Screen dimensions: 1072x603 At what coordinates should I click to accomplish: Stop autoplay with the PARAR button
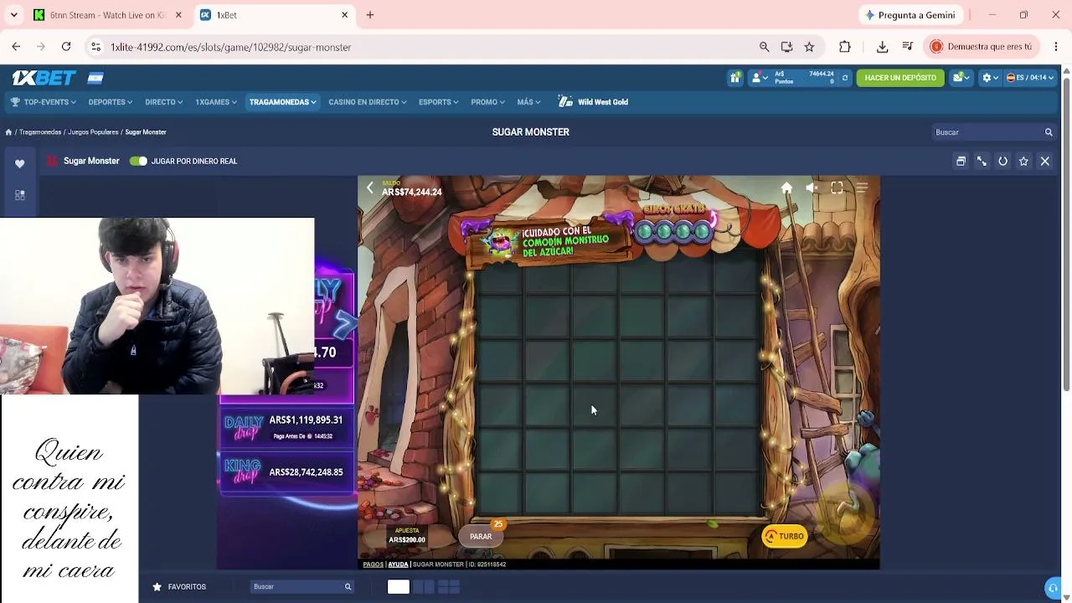click(x=481, y=537)
